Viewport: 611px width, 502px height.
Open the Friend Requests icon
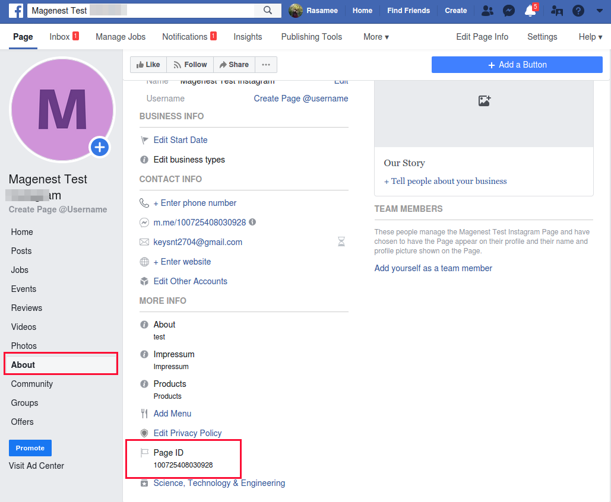tap(487, 11)
